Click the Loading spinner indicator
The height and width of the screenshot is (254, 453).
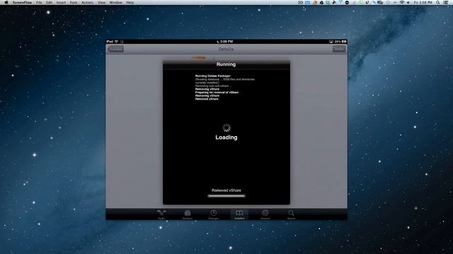226,128
